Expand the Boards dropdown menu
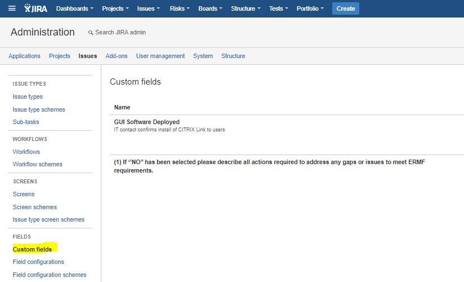 pyautogui.click(x=210, y=8)
